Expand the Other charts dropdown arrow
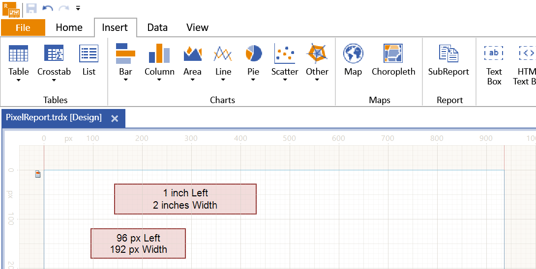 pos(317,80)
